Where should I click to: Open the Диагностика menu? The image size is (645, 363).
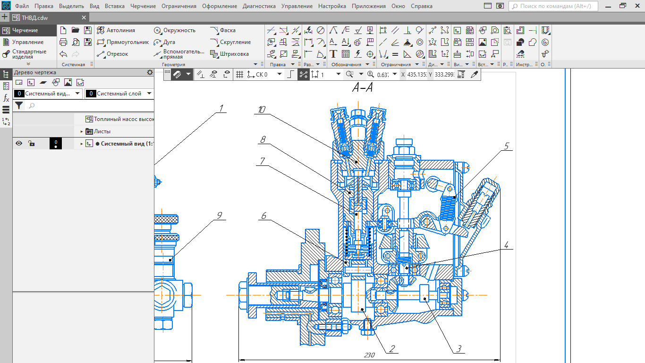259,6
